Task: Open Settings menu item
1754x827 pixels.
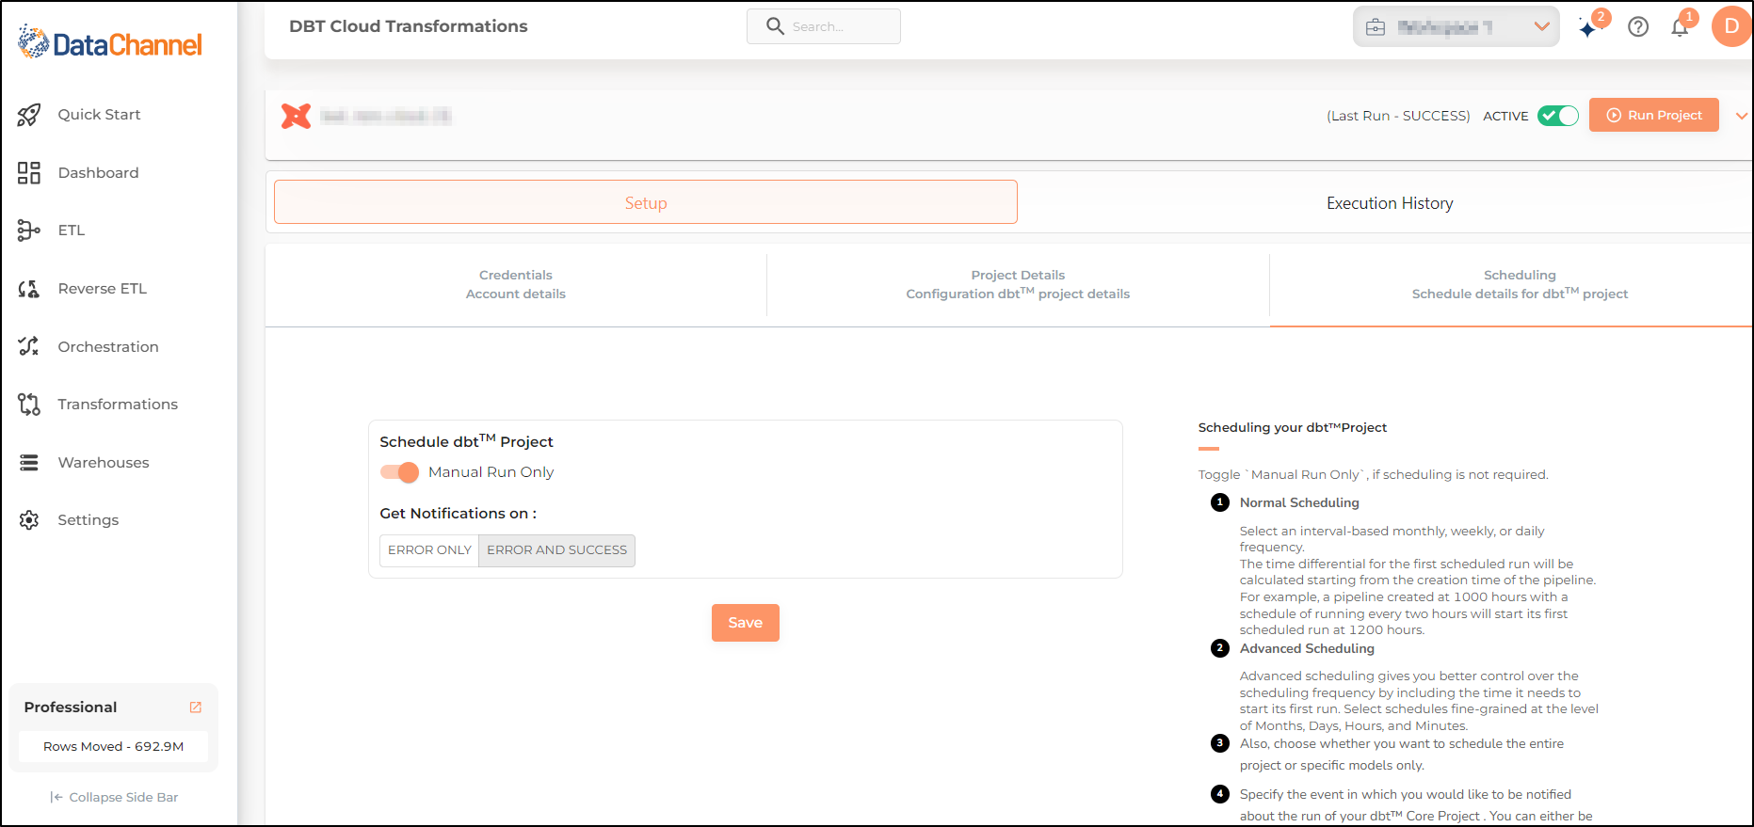Action: pos(89,520)
